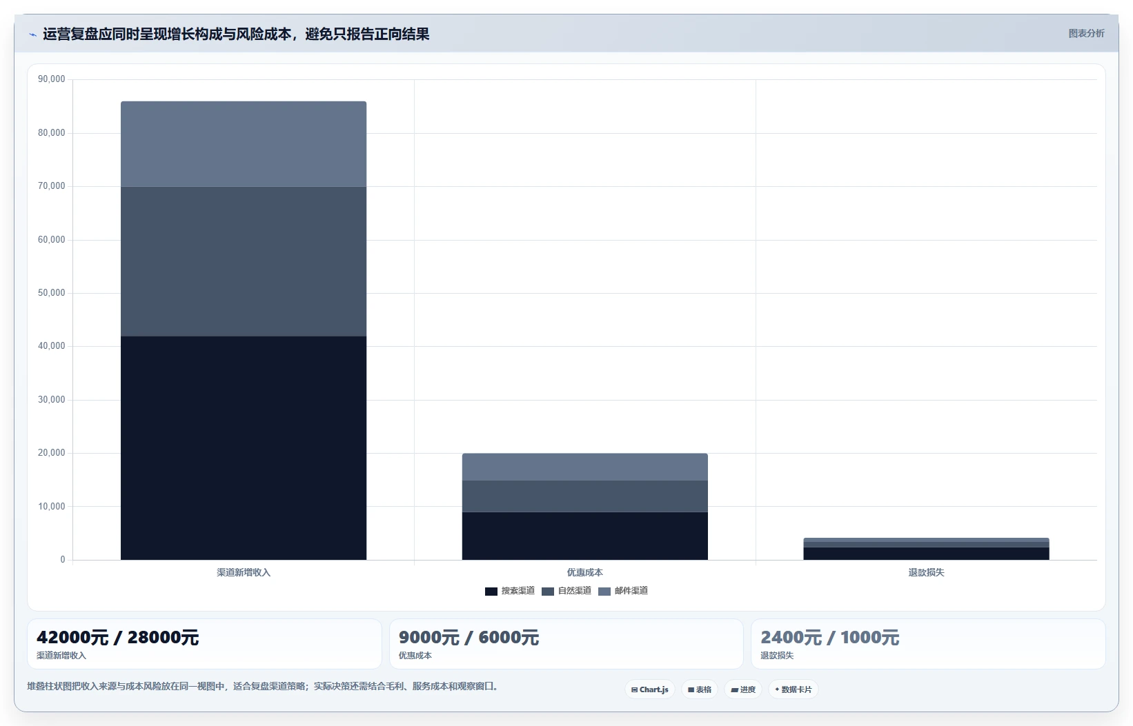Open the 42000元 / 28000元 data card
The height and width of the screenshot is (726, 1133).
coord(204,644)
